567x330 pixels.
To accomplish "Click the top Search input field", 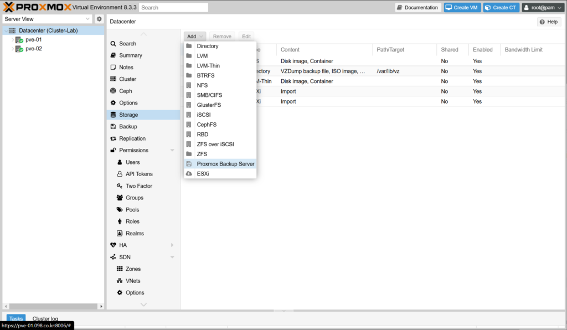I will 173,8.
